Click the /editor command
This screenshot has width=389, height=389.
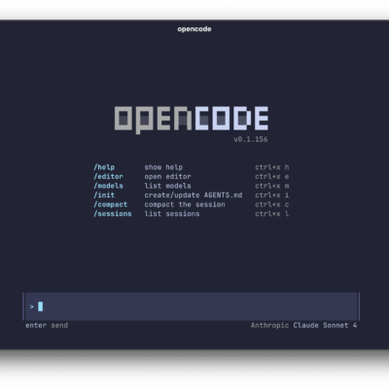tap(108, 177)
